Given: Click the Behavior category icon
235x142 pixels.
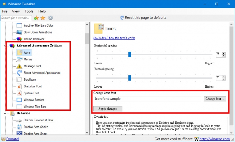Looking at the screenshot, I should click(13, 113).
